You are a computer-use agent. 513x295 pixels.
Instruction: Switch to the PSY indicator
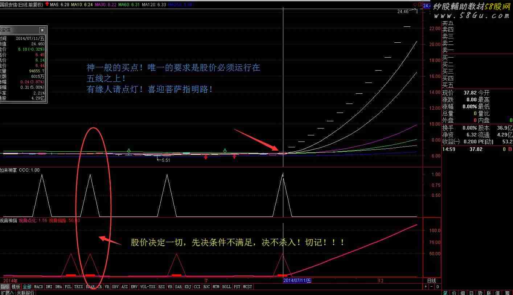(237, 287)
